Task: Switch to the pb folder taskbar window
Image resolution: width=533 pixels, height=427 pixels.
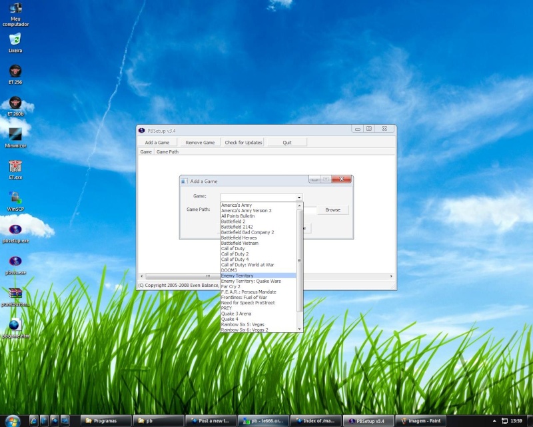Action: point(159,421)
